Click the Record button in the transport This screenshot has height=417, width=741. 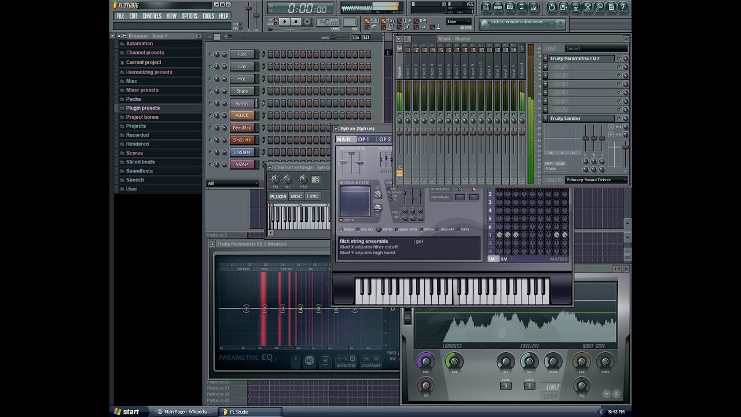pyautogui.click(x=307, y=22)
